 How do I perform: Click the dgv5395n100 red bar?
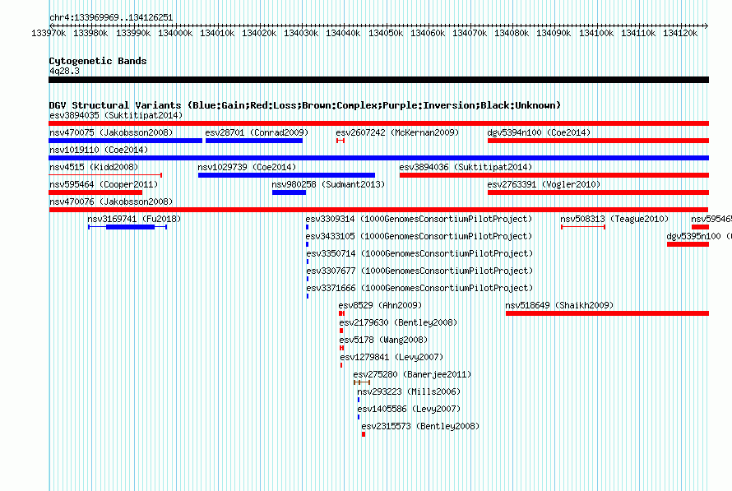(x=688, y=244)
